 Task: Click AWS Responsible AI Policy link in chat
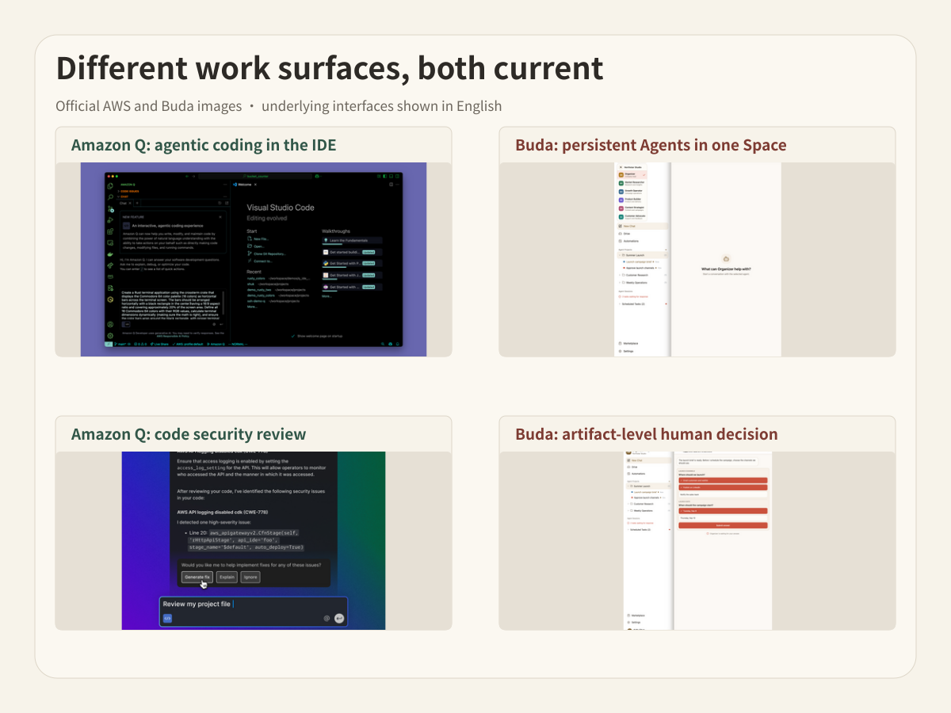tap(173, 336)
